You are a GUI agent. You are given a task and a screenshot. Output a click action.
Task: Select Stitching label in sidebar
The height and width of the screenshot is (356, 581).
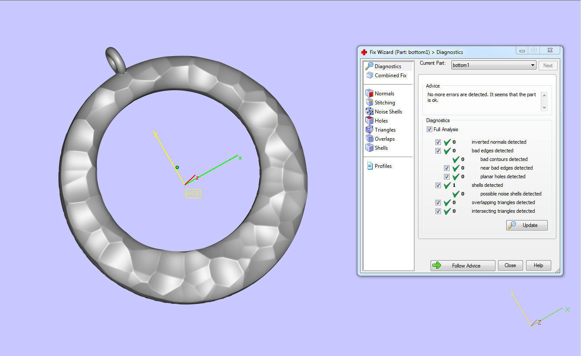[385, 103]
